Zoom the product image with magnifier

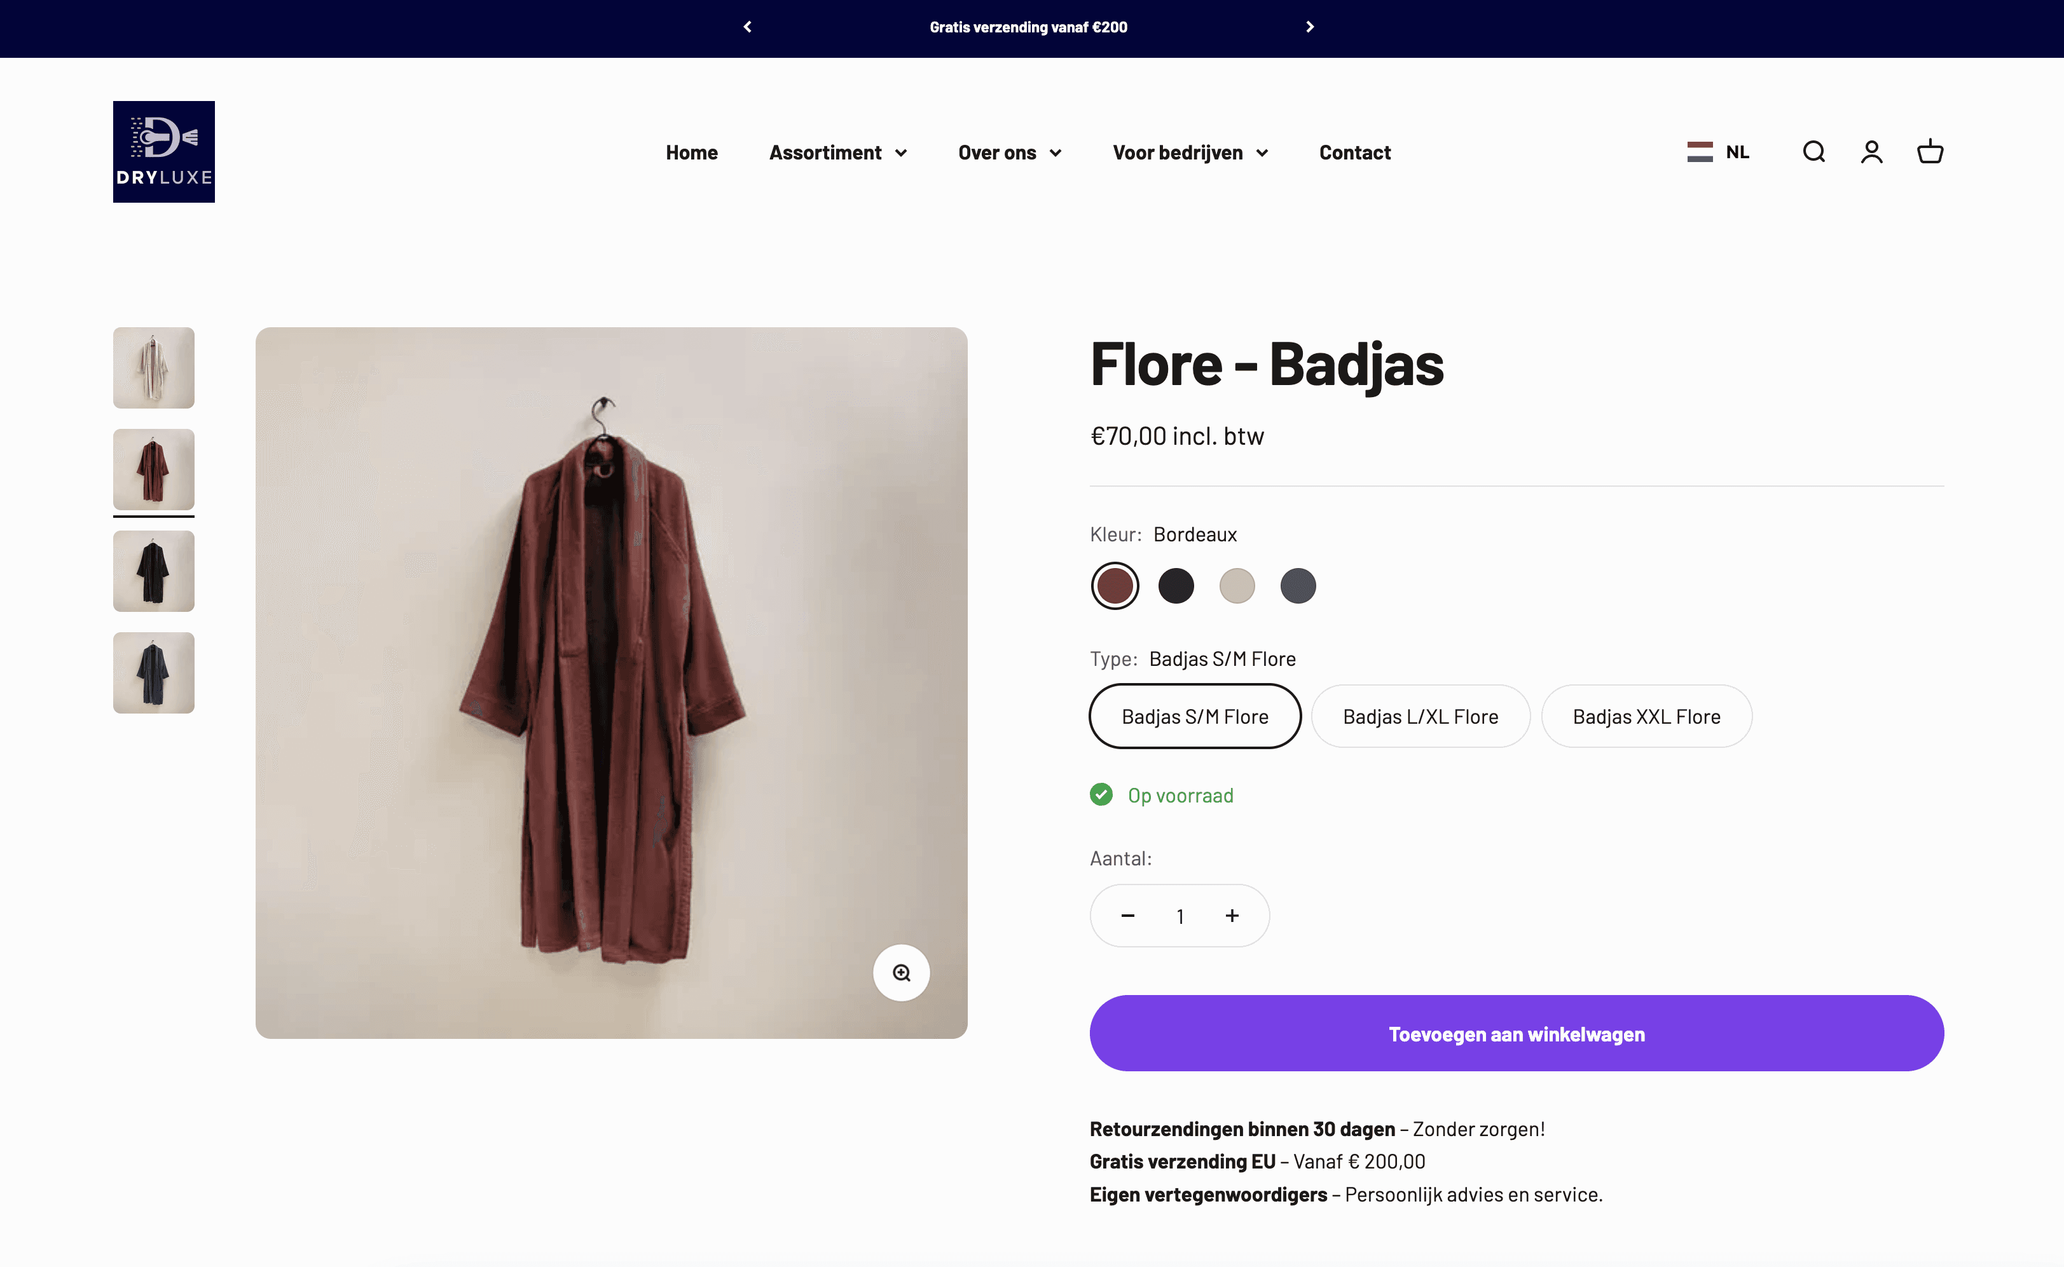[x=901, y=972]
